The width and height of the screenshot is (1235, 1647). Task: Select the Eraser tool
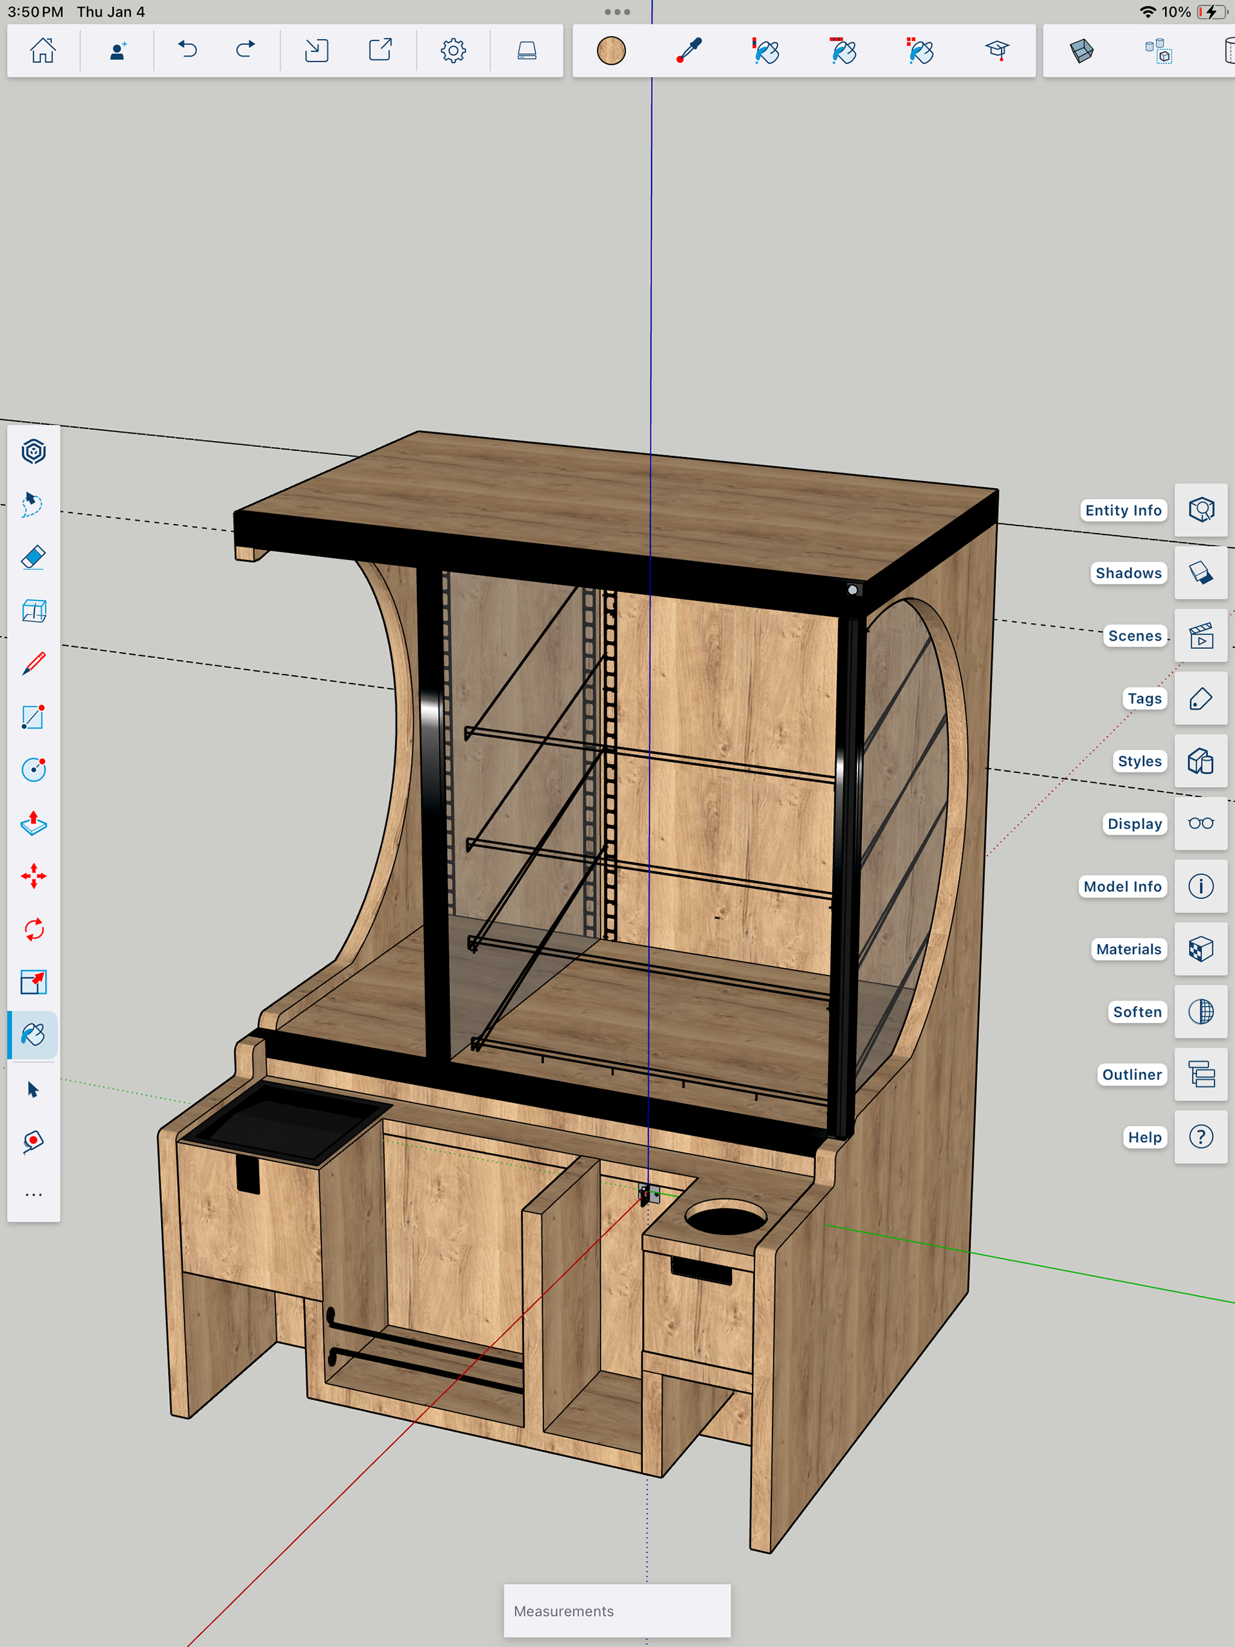(33, 558)
